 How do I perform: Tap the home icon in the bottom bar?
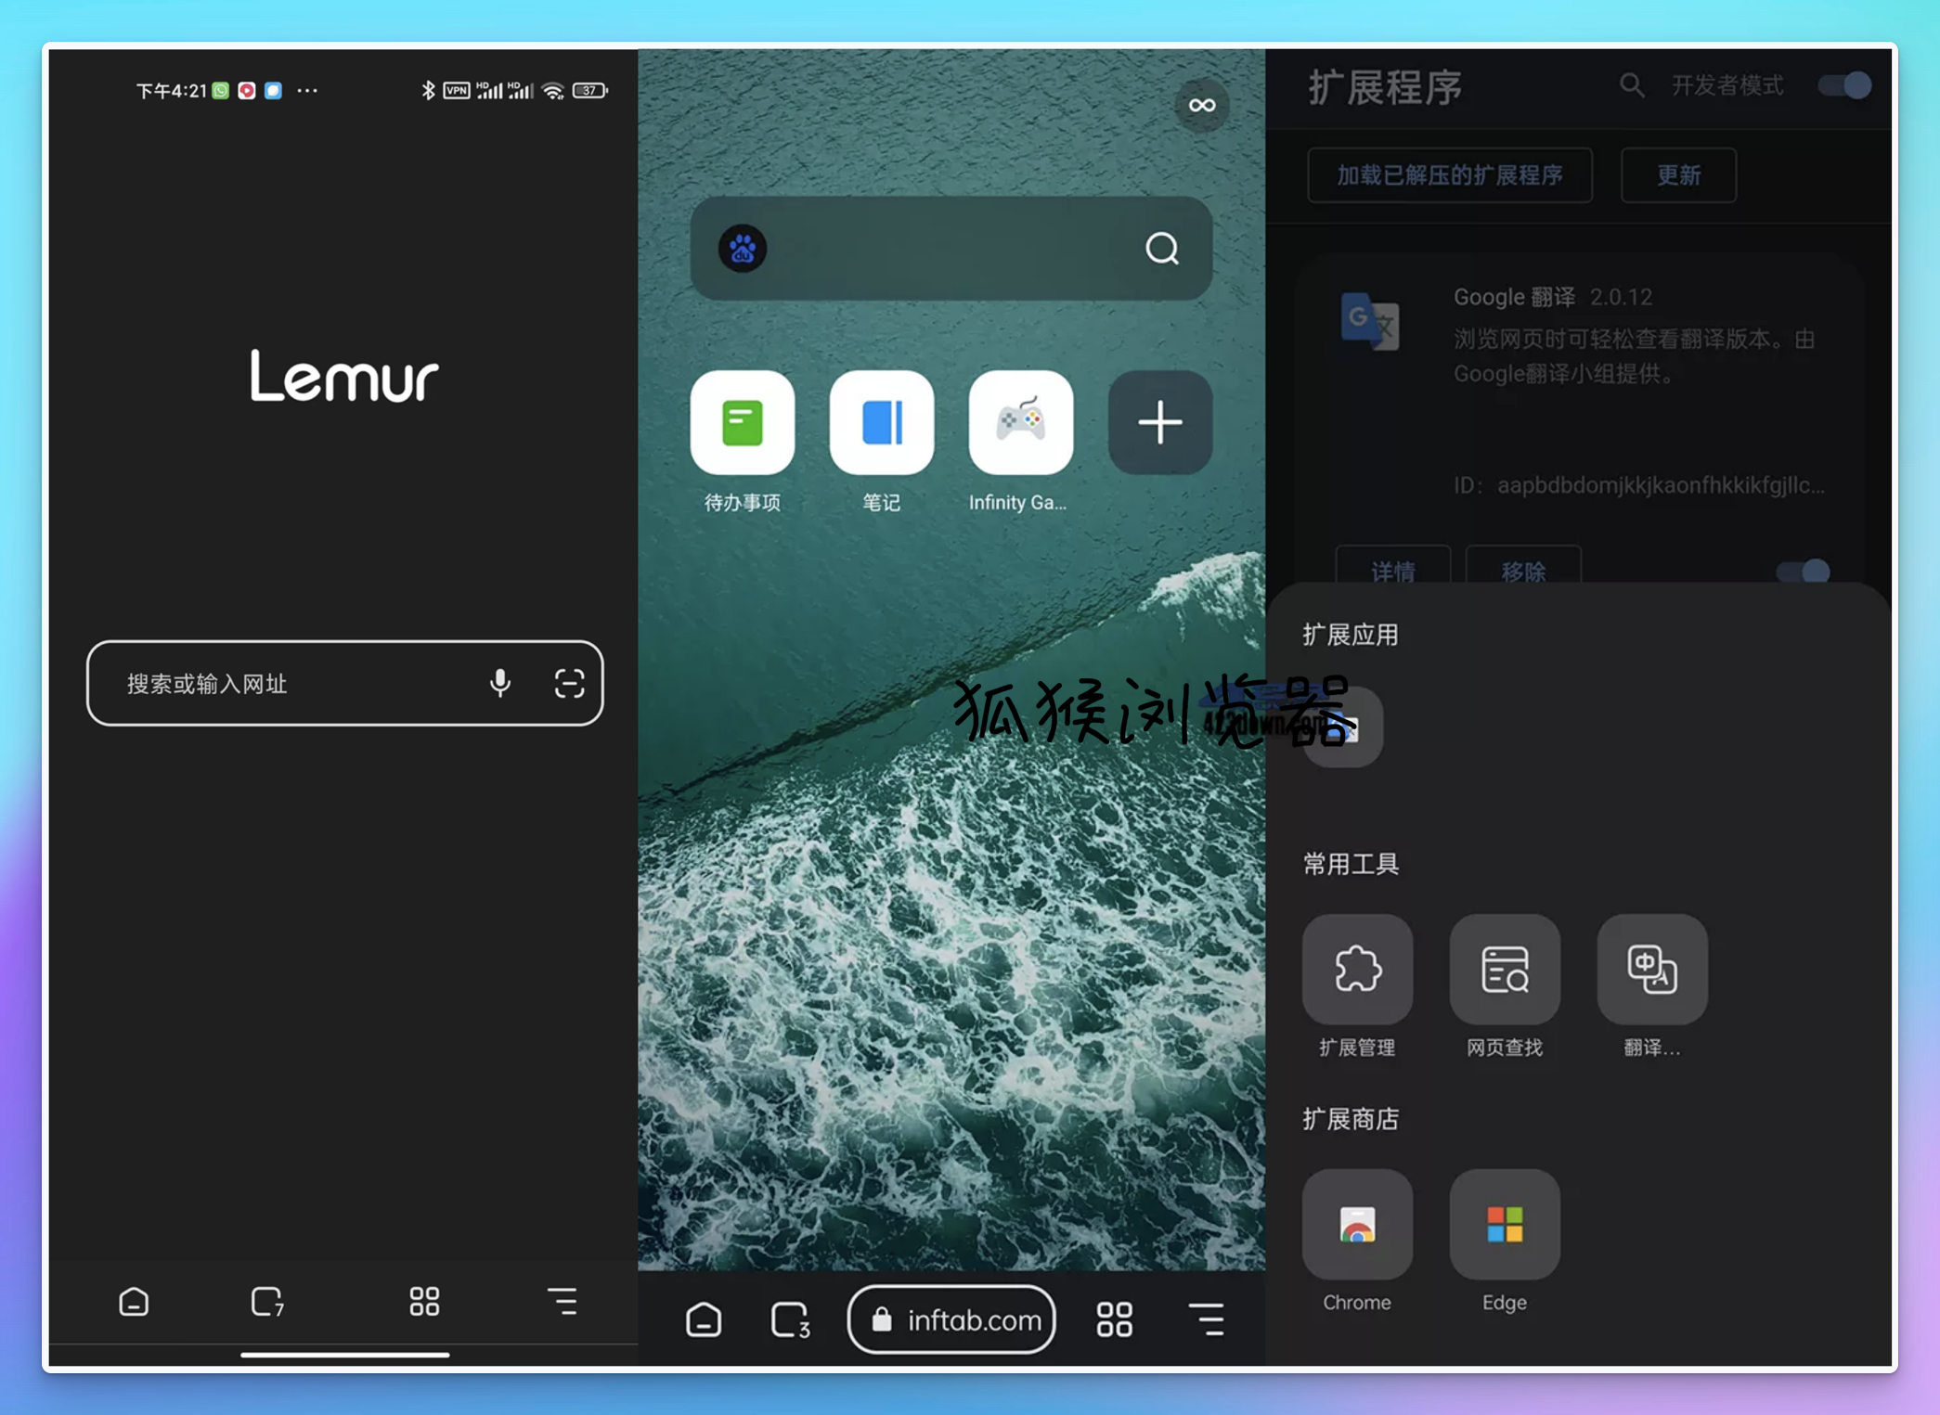pos(133,1302)
